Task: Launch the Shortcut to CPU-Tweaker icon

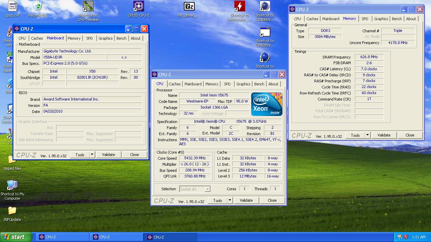Action: click(88, 6)
